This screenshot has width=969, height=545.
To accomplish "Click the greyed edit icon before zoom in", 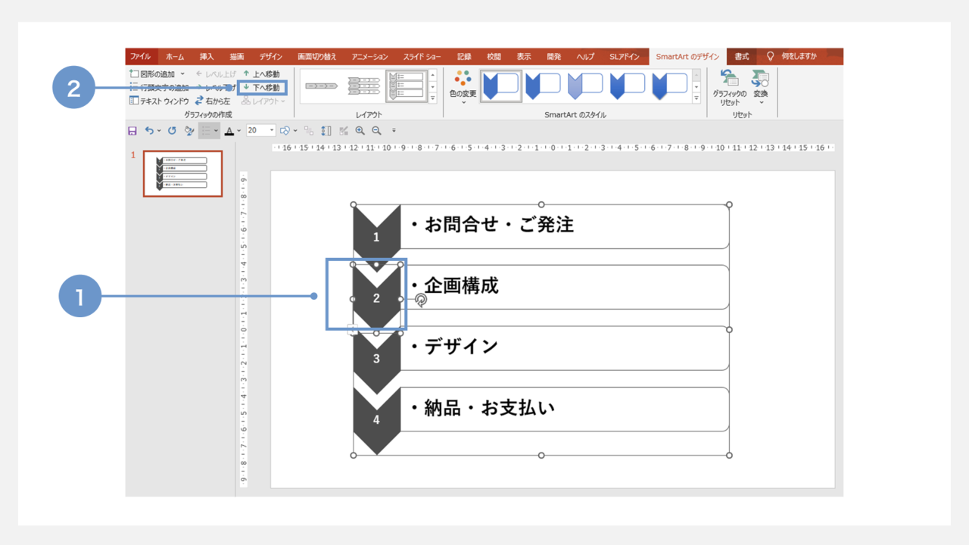I will (x=344, y=131).
